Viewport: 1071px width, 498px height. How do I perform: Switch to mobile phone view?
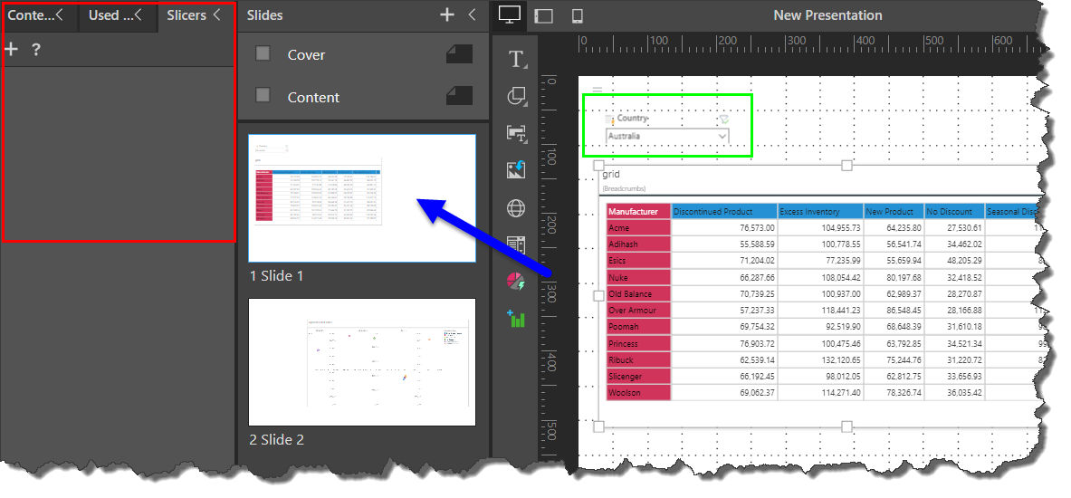click(577, 15)
